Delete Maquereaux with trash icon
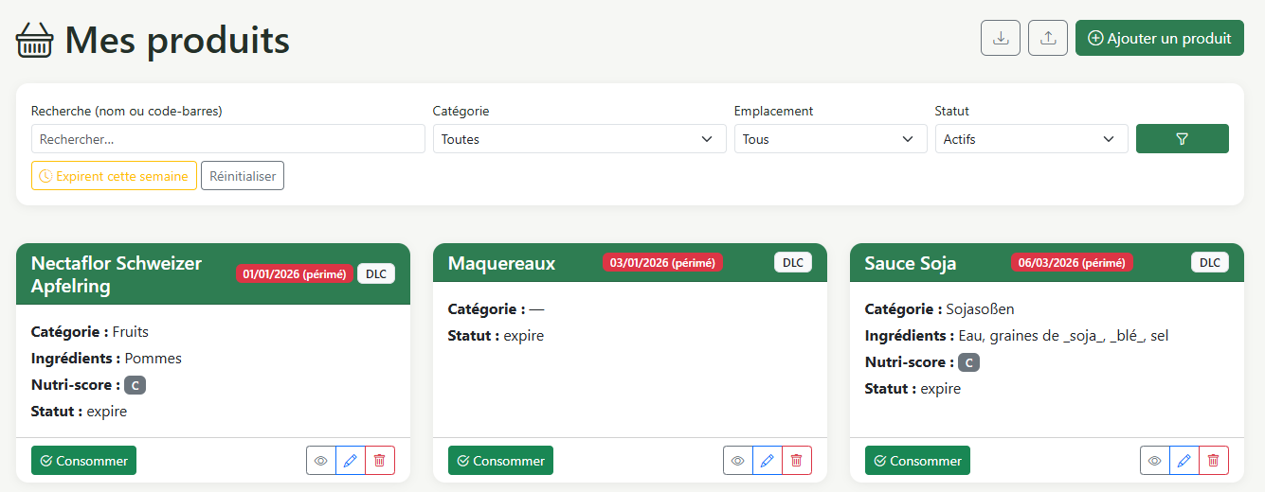The image size is (1265, 492). 797,461
